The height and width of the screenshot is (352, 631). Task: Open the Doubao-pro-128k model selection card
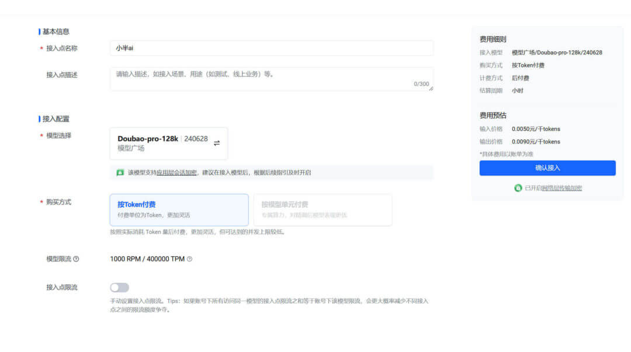pos(168,142)
